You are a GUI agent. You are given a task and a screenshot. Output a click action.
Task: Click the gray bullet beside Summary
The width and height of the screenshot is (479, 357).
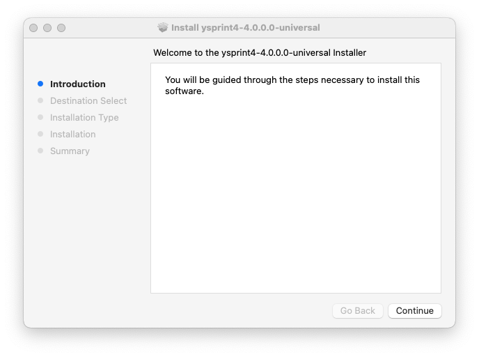pyautogui.click(x=40, y=151)
